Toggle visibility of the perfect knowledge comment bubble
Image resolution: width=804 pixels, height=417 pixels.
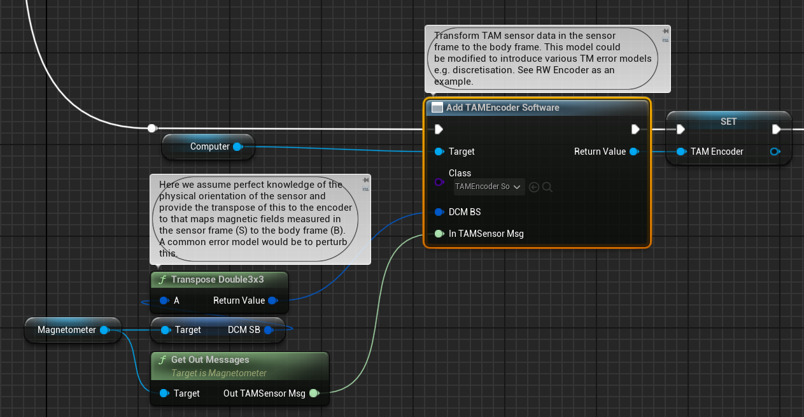click(x=365, y=189)
